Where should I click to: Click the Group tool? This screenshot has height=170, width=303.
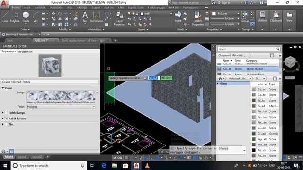[245, 17]
